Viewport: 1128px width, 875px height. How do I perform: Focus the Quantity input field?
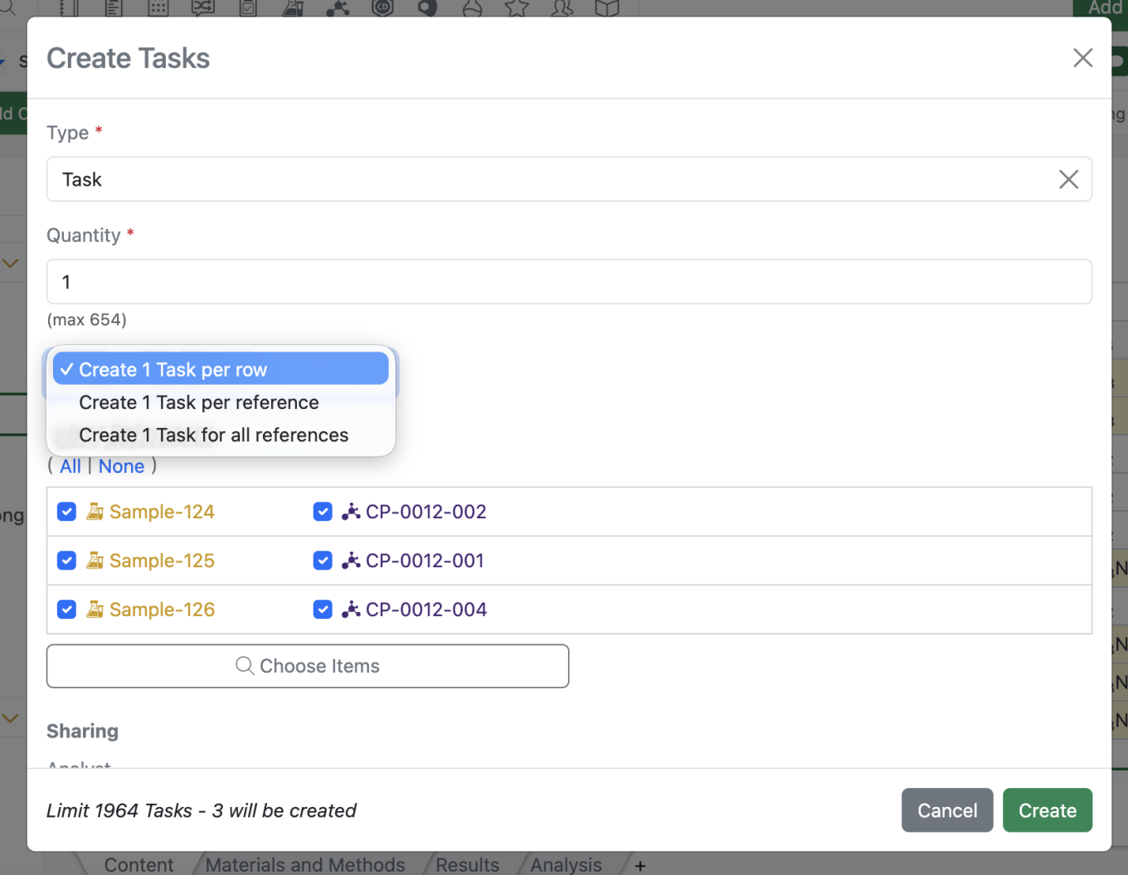click(569, 282)
